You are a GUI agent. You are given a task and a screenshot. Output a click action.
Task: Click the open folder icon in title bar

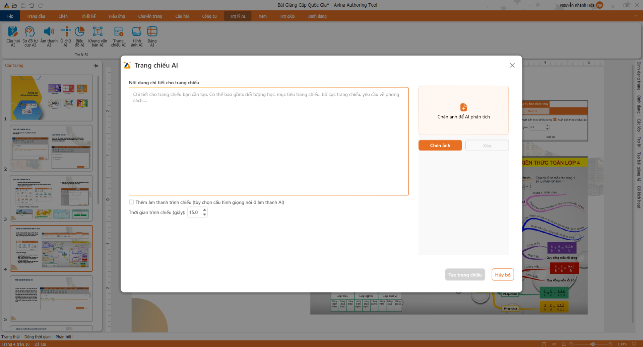(14, 5)
